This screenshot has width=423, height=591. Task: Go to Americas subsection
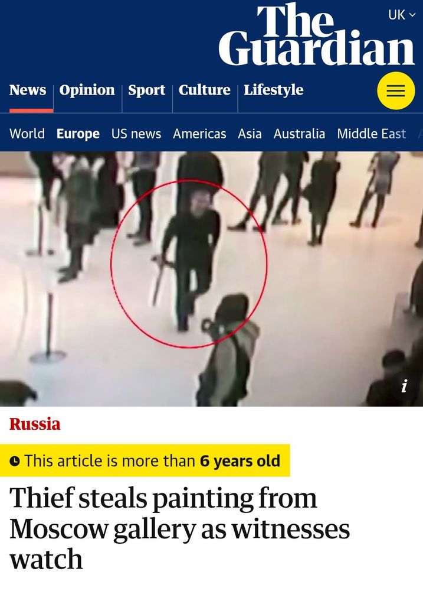click(199, 134)
